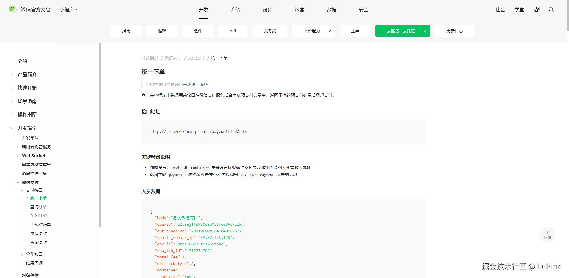This screenshot has height=278, width=569.
Task: Select the 服务端 sub-navigation button
Action: pos(270,31)
